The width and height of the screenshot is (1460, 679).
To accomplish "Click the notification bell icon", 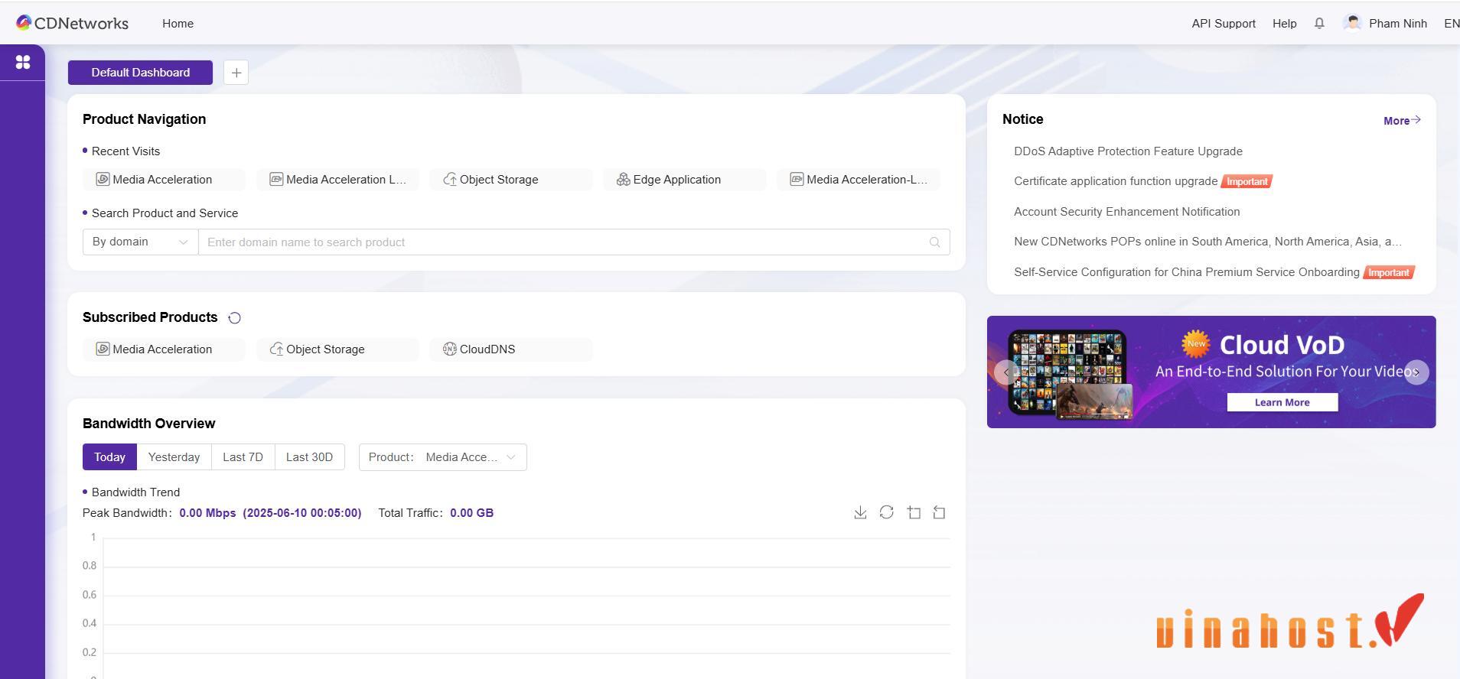I will 1319,24.
